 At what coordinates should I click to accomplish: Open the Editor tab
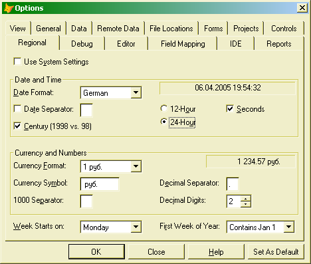point(126,44)
